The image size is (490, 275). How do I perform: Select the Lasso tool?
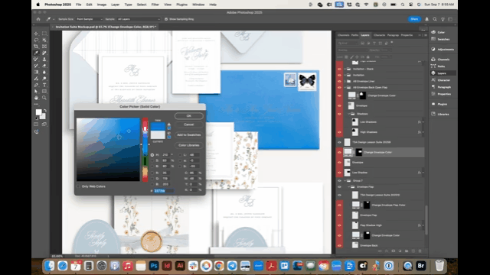coord(36,40)
